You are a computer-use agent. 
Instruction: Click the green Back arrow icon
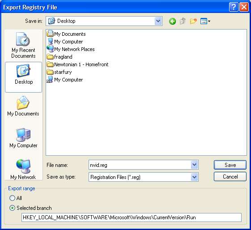click(x=172, y=21)
